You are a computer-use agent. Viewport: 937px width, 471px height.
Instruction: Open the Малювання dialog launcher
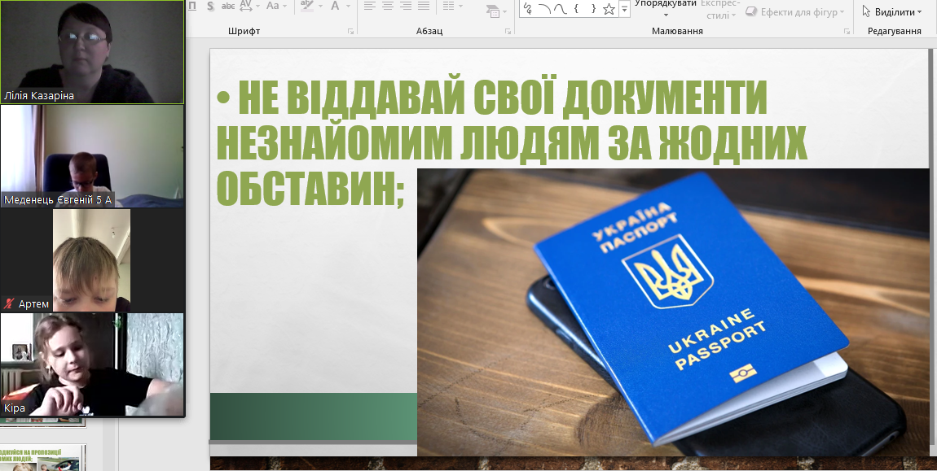pyautogui.click(x=847, y=31)
